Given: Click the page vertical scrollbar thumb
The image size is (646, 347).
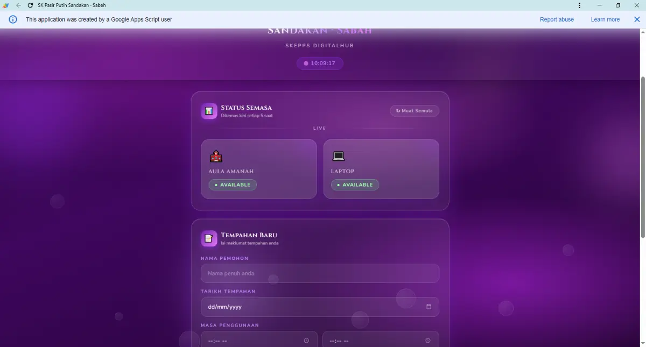Looking at the screenshot, I should 642,157.
